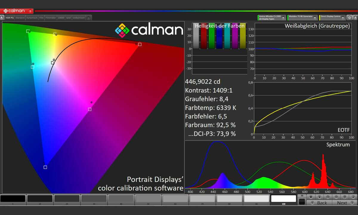
Task: Click the Kontrast: 1409:1 reading
Action: [x=209, y=90]
